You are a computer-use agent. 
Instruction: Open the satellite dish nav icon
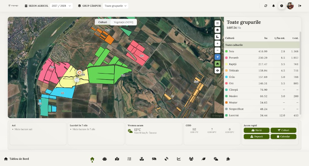[167, 159]
